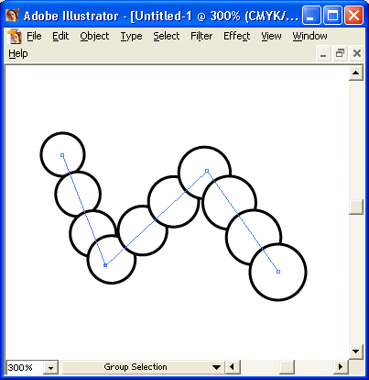Click the vertical scrollbar up arrow

[356, 73]
